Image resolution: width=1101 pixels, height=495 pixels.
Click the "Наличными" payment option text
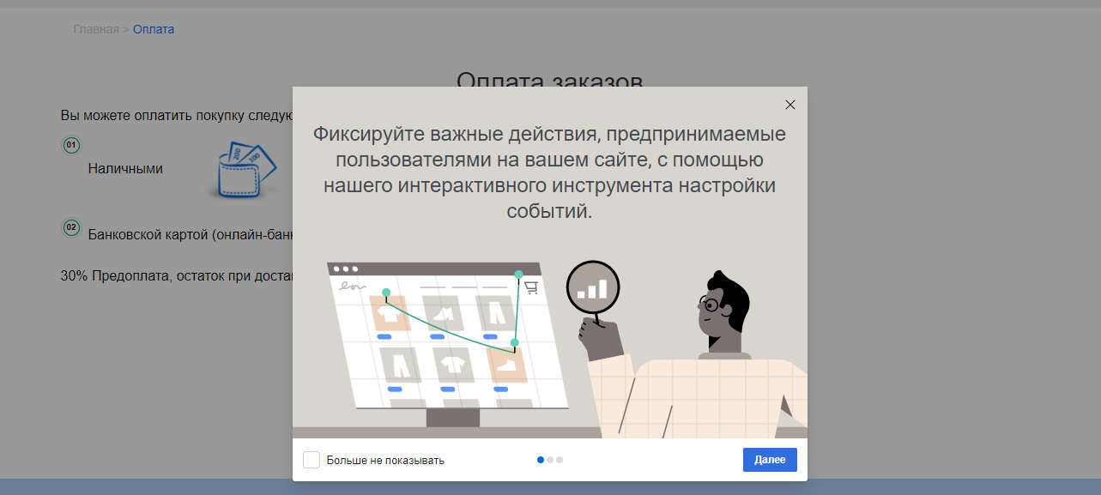coord(125,169)
